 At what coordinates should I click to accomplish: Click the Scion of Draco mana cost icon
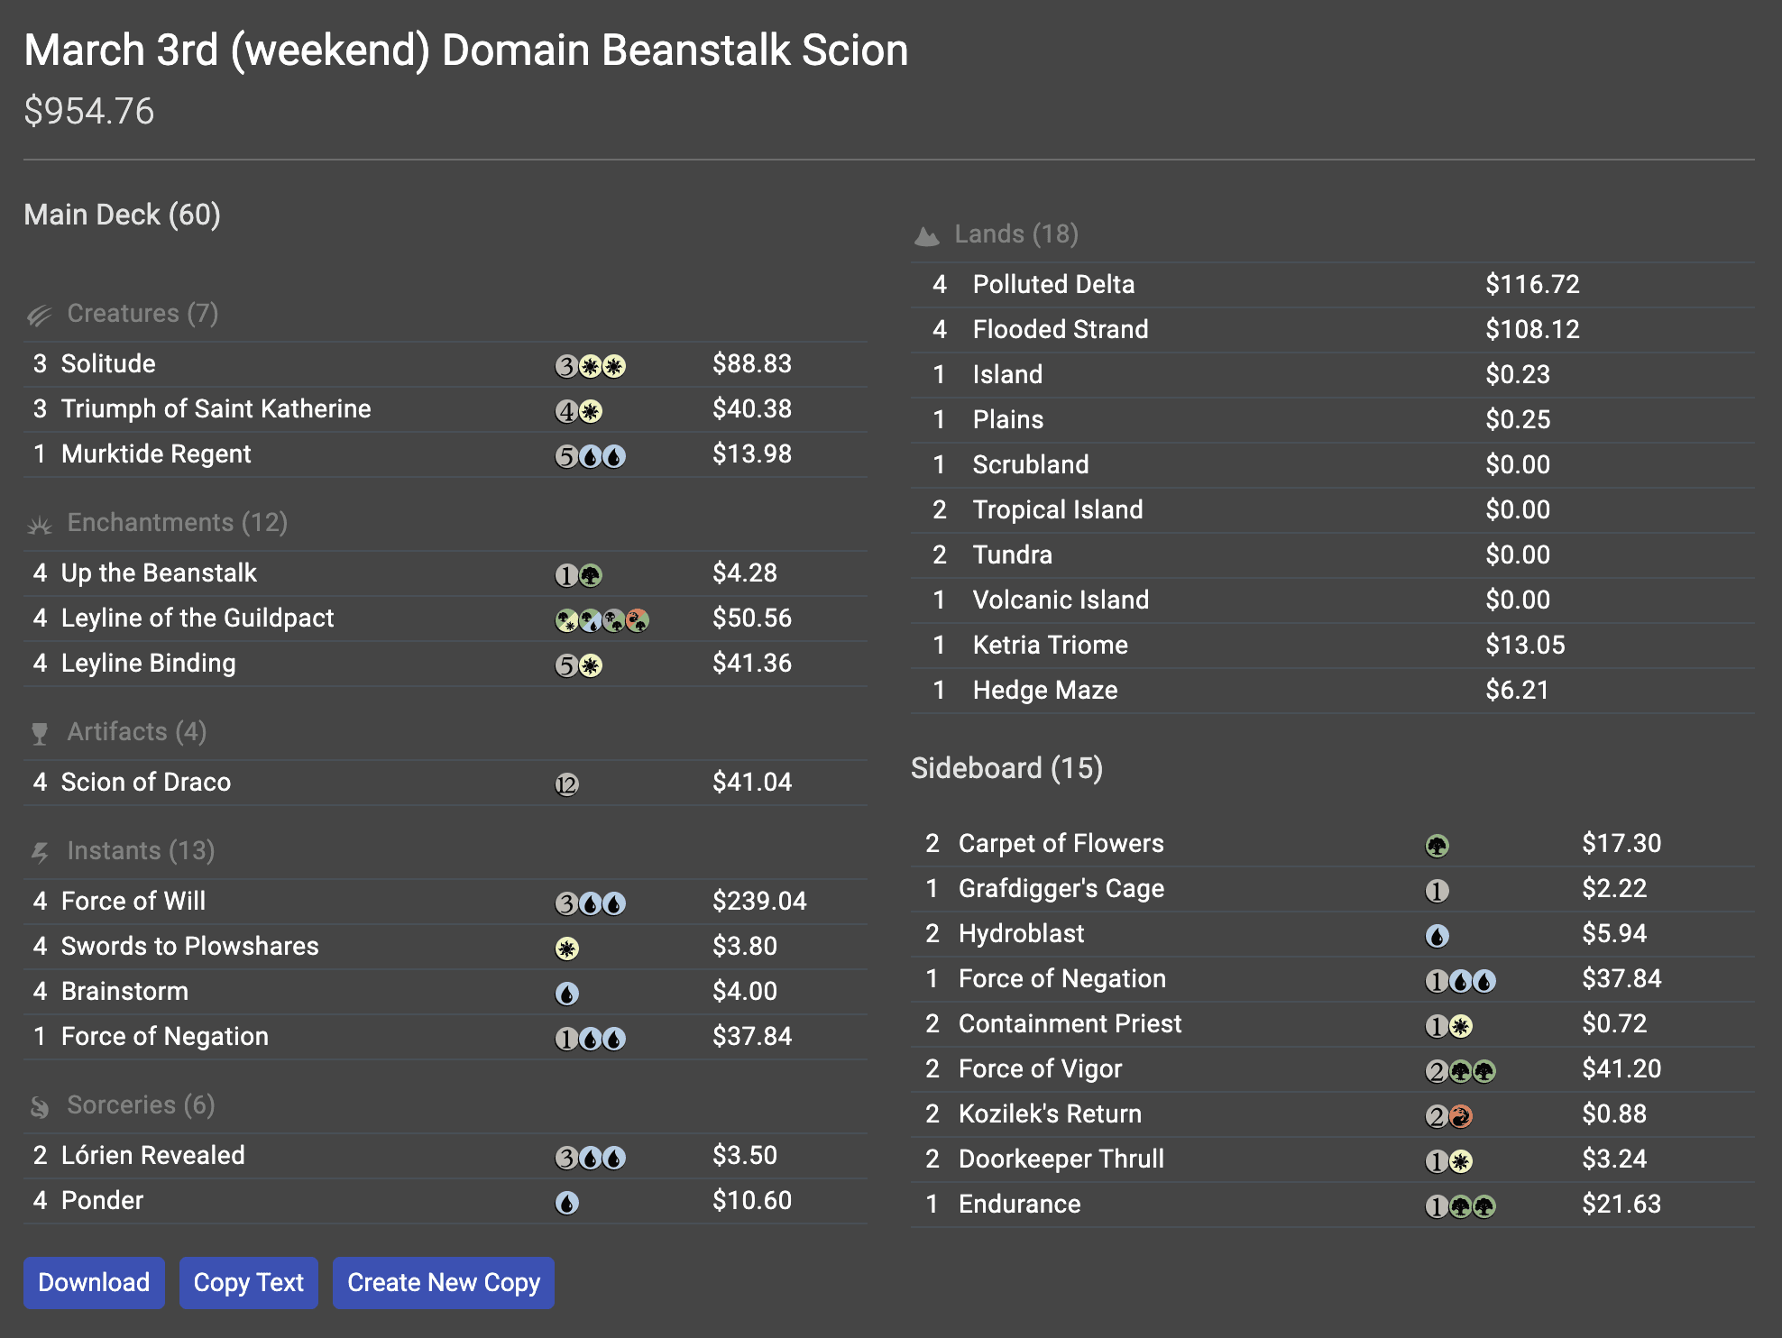566,784
